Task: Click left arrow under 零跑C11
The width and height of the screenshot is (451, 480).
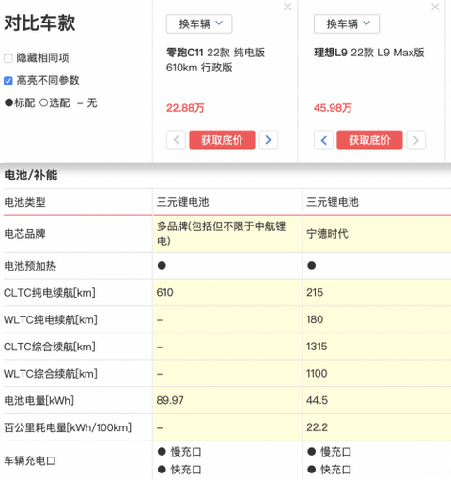Action: tap(176, 140)
